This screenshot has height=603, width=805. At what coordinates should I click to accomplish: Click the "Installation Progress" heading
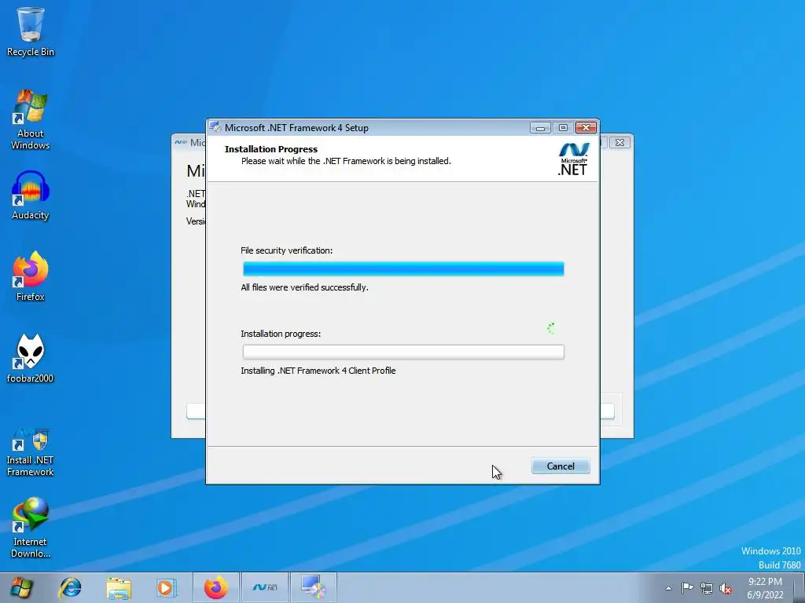[271, 149]
